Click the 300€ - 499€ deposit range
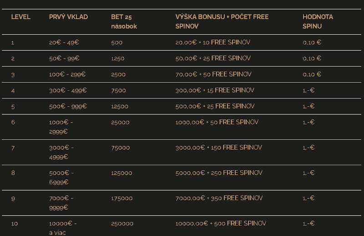Image resolution: width=364 pixels, height=236 pixels. (68, 90)
